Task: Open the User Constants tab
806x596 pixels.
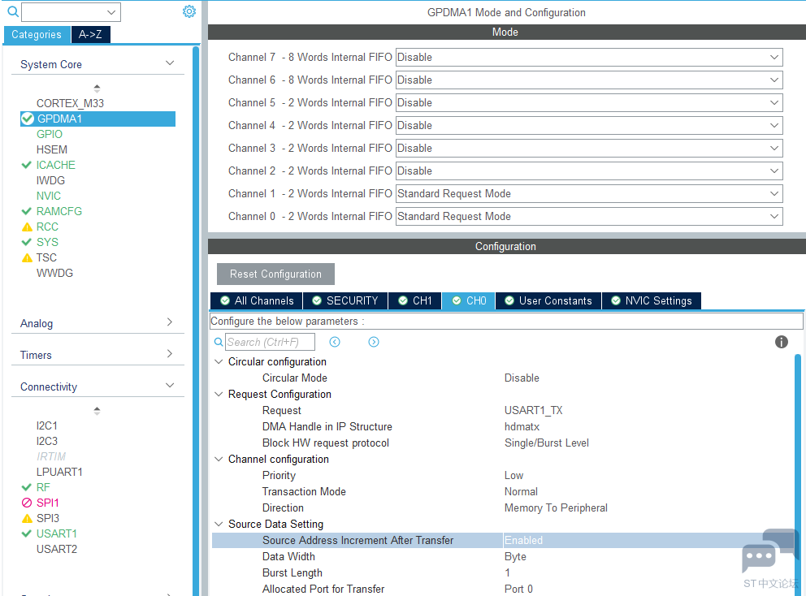Action: point(548,300)
